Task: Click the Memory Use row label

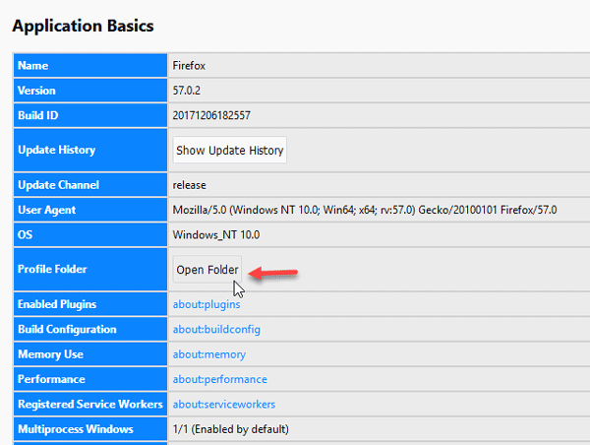Action: coord(50,354)
